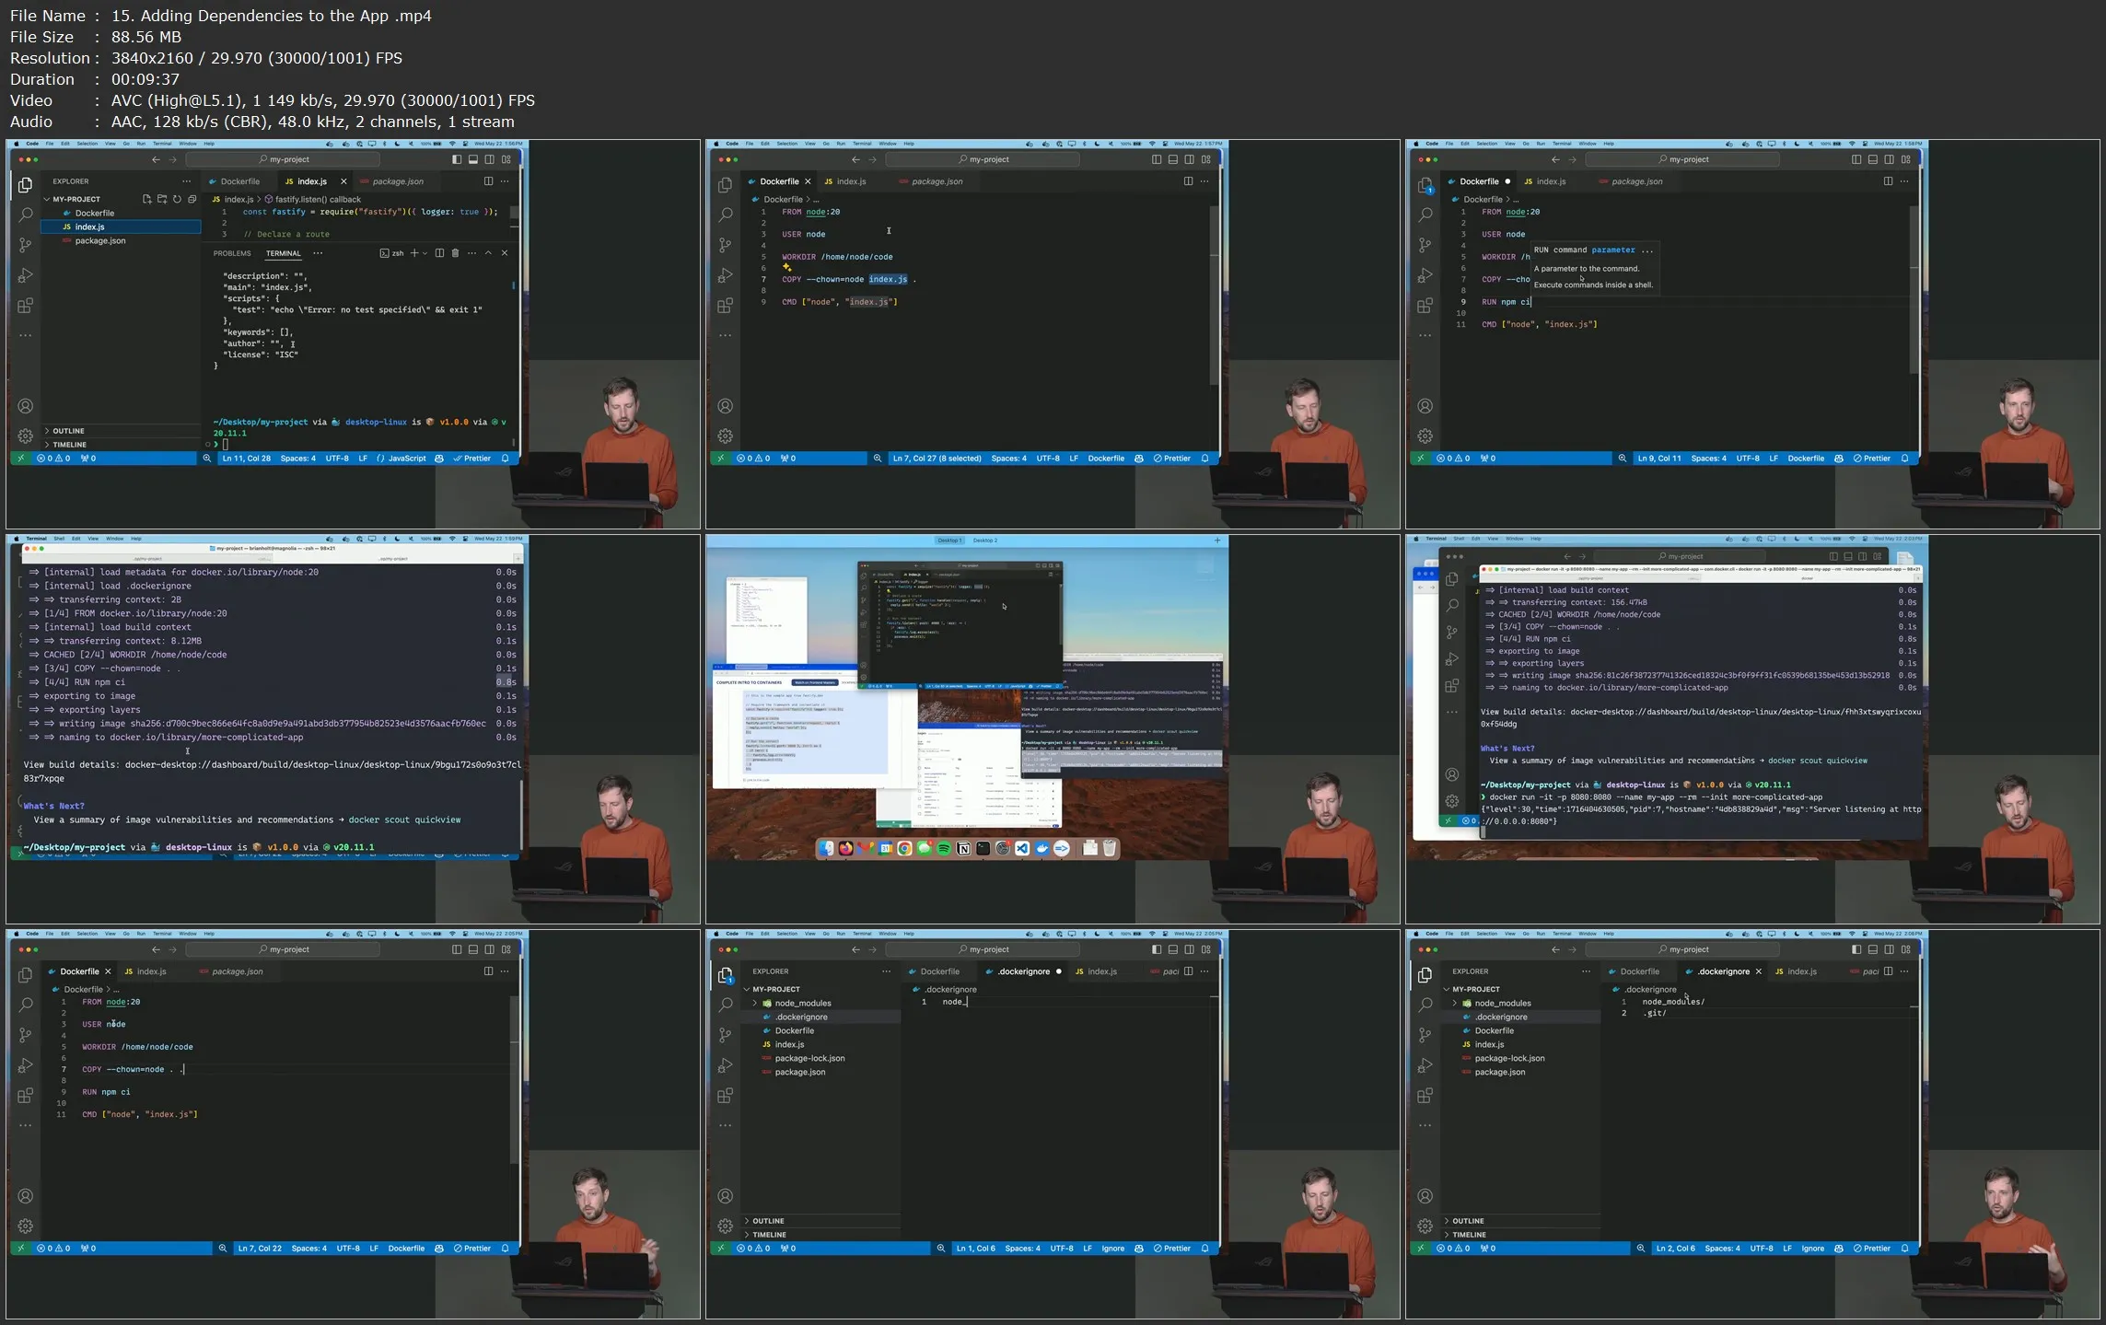The height and width of the screenshot is (1325, 2106).
Task: Switch to PROBLEMS panel tab in first thumbnail
Action: (x=232, y=253)
